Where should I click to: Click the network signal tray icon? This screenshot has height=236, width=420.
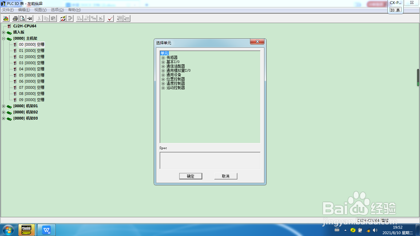368,230
